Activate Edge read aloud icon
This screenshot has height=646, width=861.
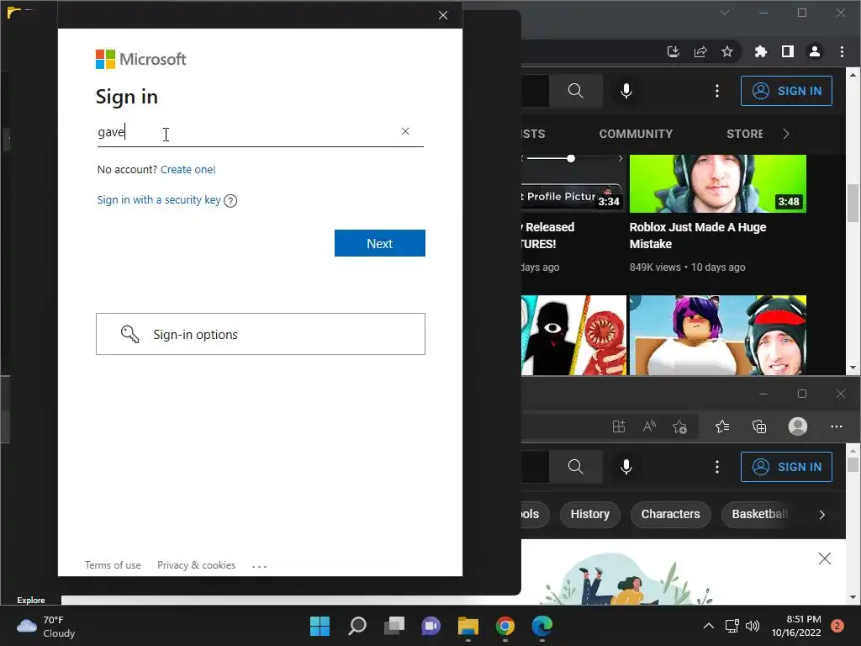point(650,426)
